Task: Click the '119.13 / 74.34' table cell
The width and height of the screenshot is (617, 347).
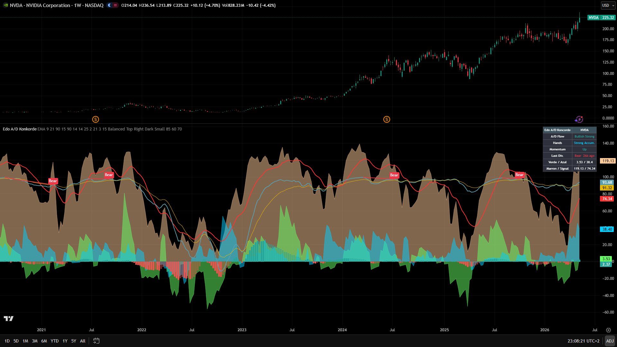Action: [x=585, y=169]
